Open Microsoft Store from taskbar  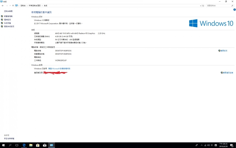coord(38,145)
